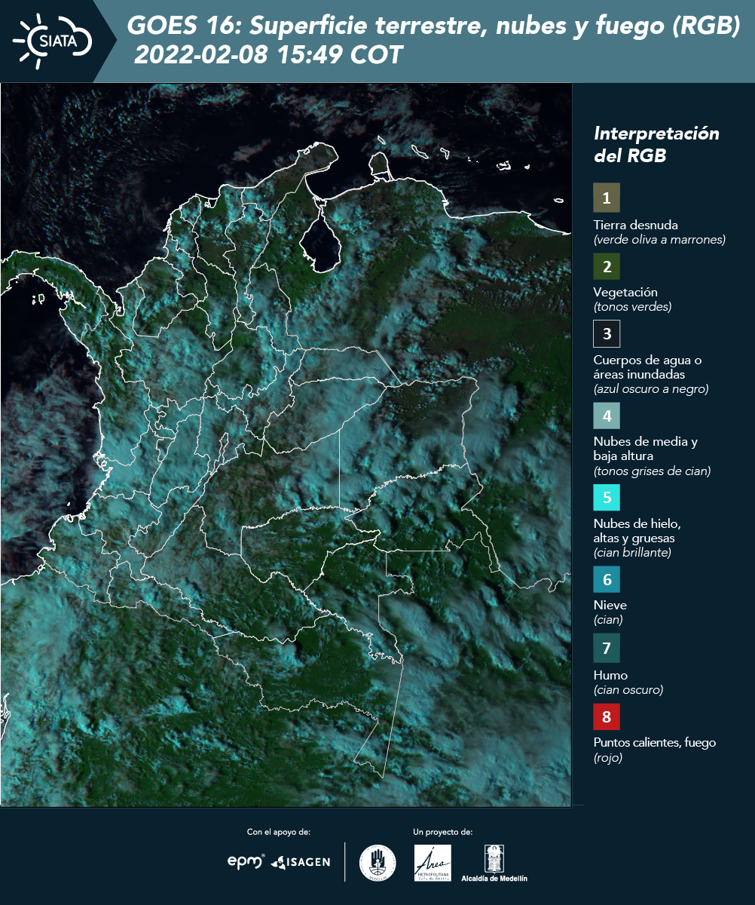This screenshot has height=905, width=755.
Task: Select legend swatch 2 Vegetación
Action: click(607, 265)
